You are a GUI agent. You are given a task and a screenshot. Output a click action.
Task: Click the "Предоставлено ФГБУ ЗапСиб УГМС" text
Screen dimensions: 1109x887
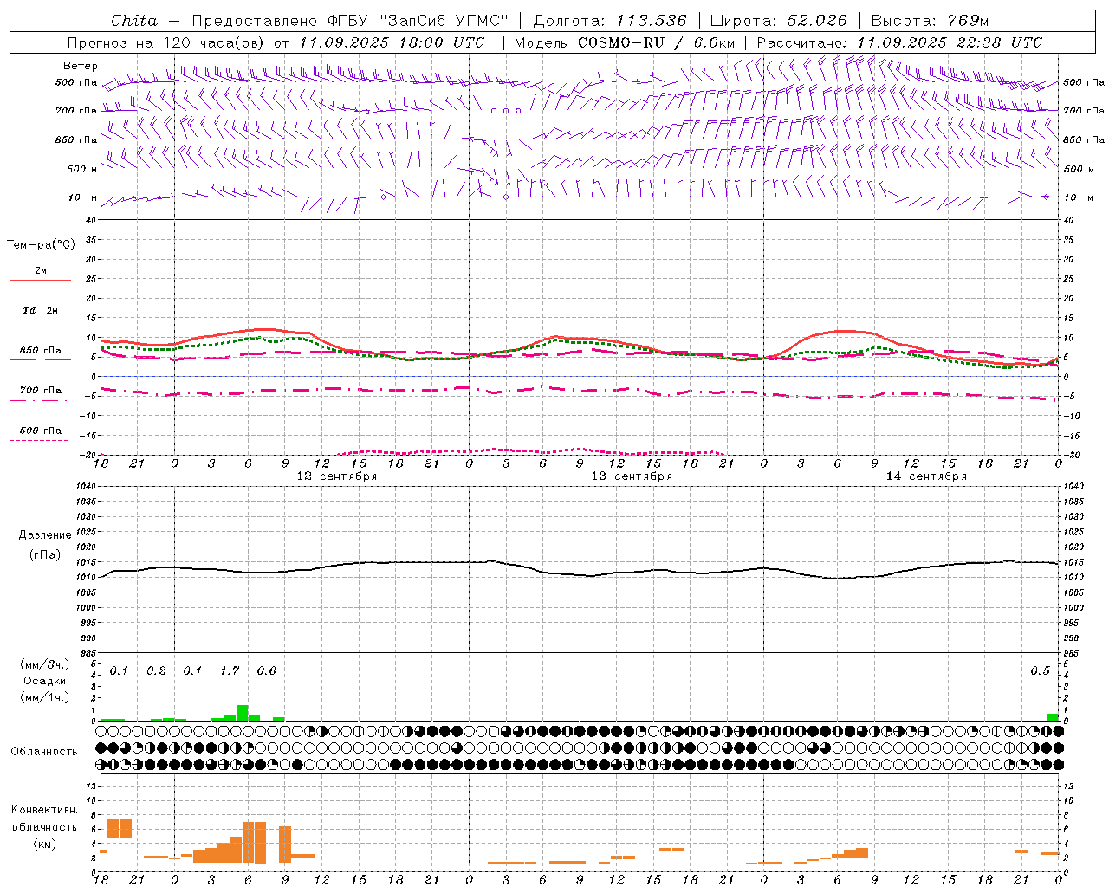[x=349, y=21]
